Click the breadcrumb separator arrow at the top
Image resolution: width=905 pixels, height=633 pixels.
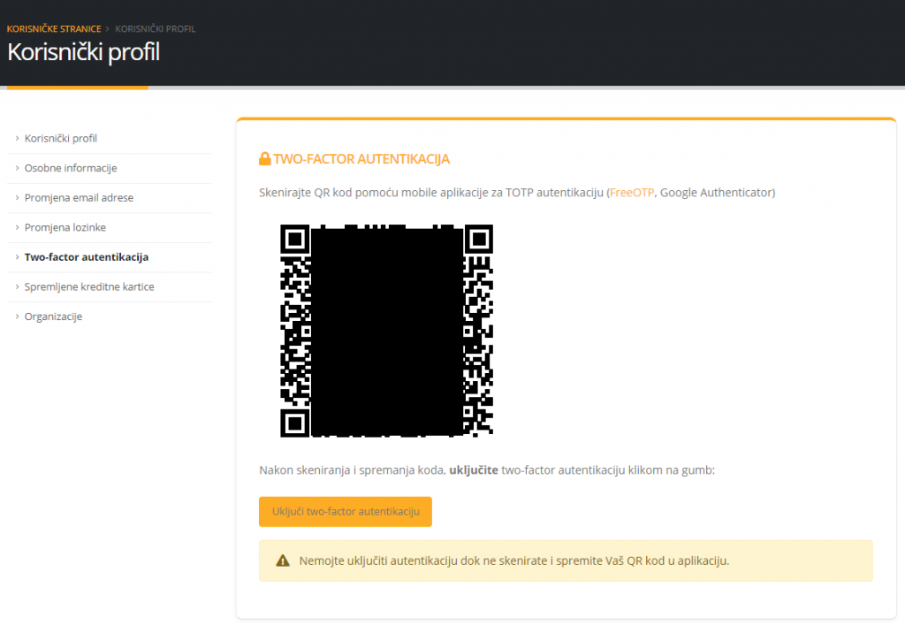(x=108, y=29)
